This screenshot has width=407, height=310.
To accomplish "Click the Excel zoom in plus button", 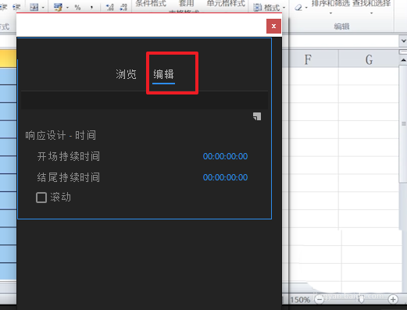I will [x=393, y=300].
